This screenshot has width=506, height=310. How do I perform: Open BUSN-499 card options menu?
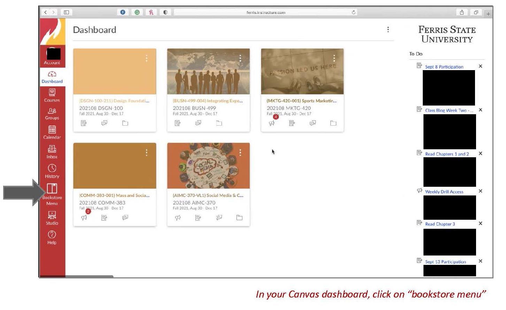coord(240,58)
